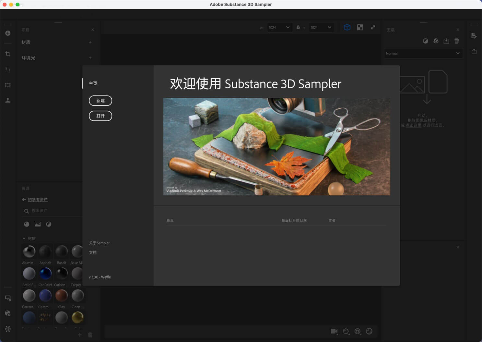Add a filter layer icon in layers panel
This screenshot has height=342, width=482.
coord(426,41)
